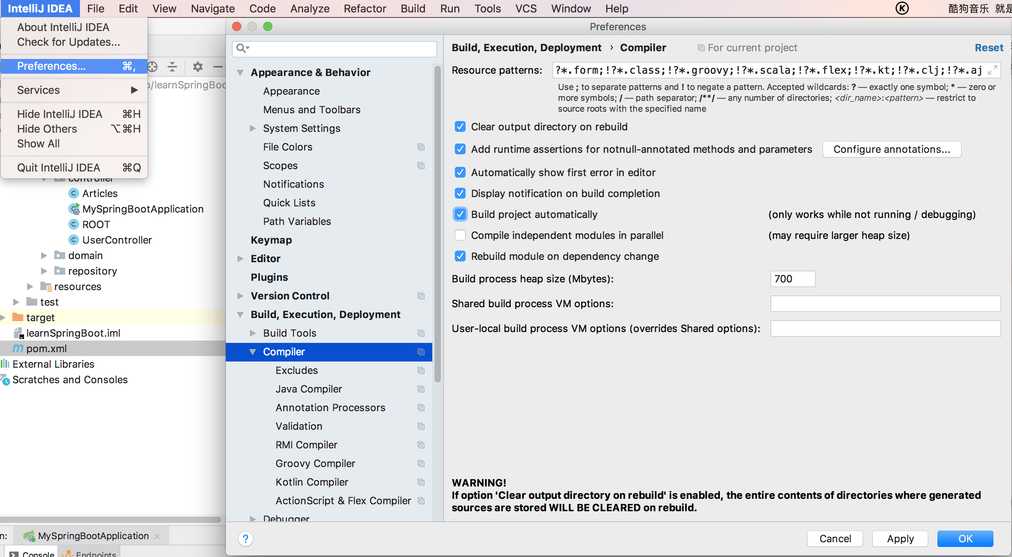The image size is (1012, 557).
Task: Uncheck Build project automatically
Action: tap(460, 214)
